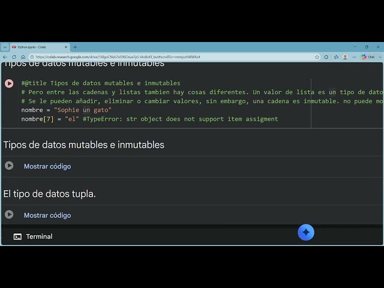The height and width of the screenshot is (288, 384).
Task: Expand the Chat dropdown arrow
Action: [x=380, y=57]
